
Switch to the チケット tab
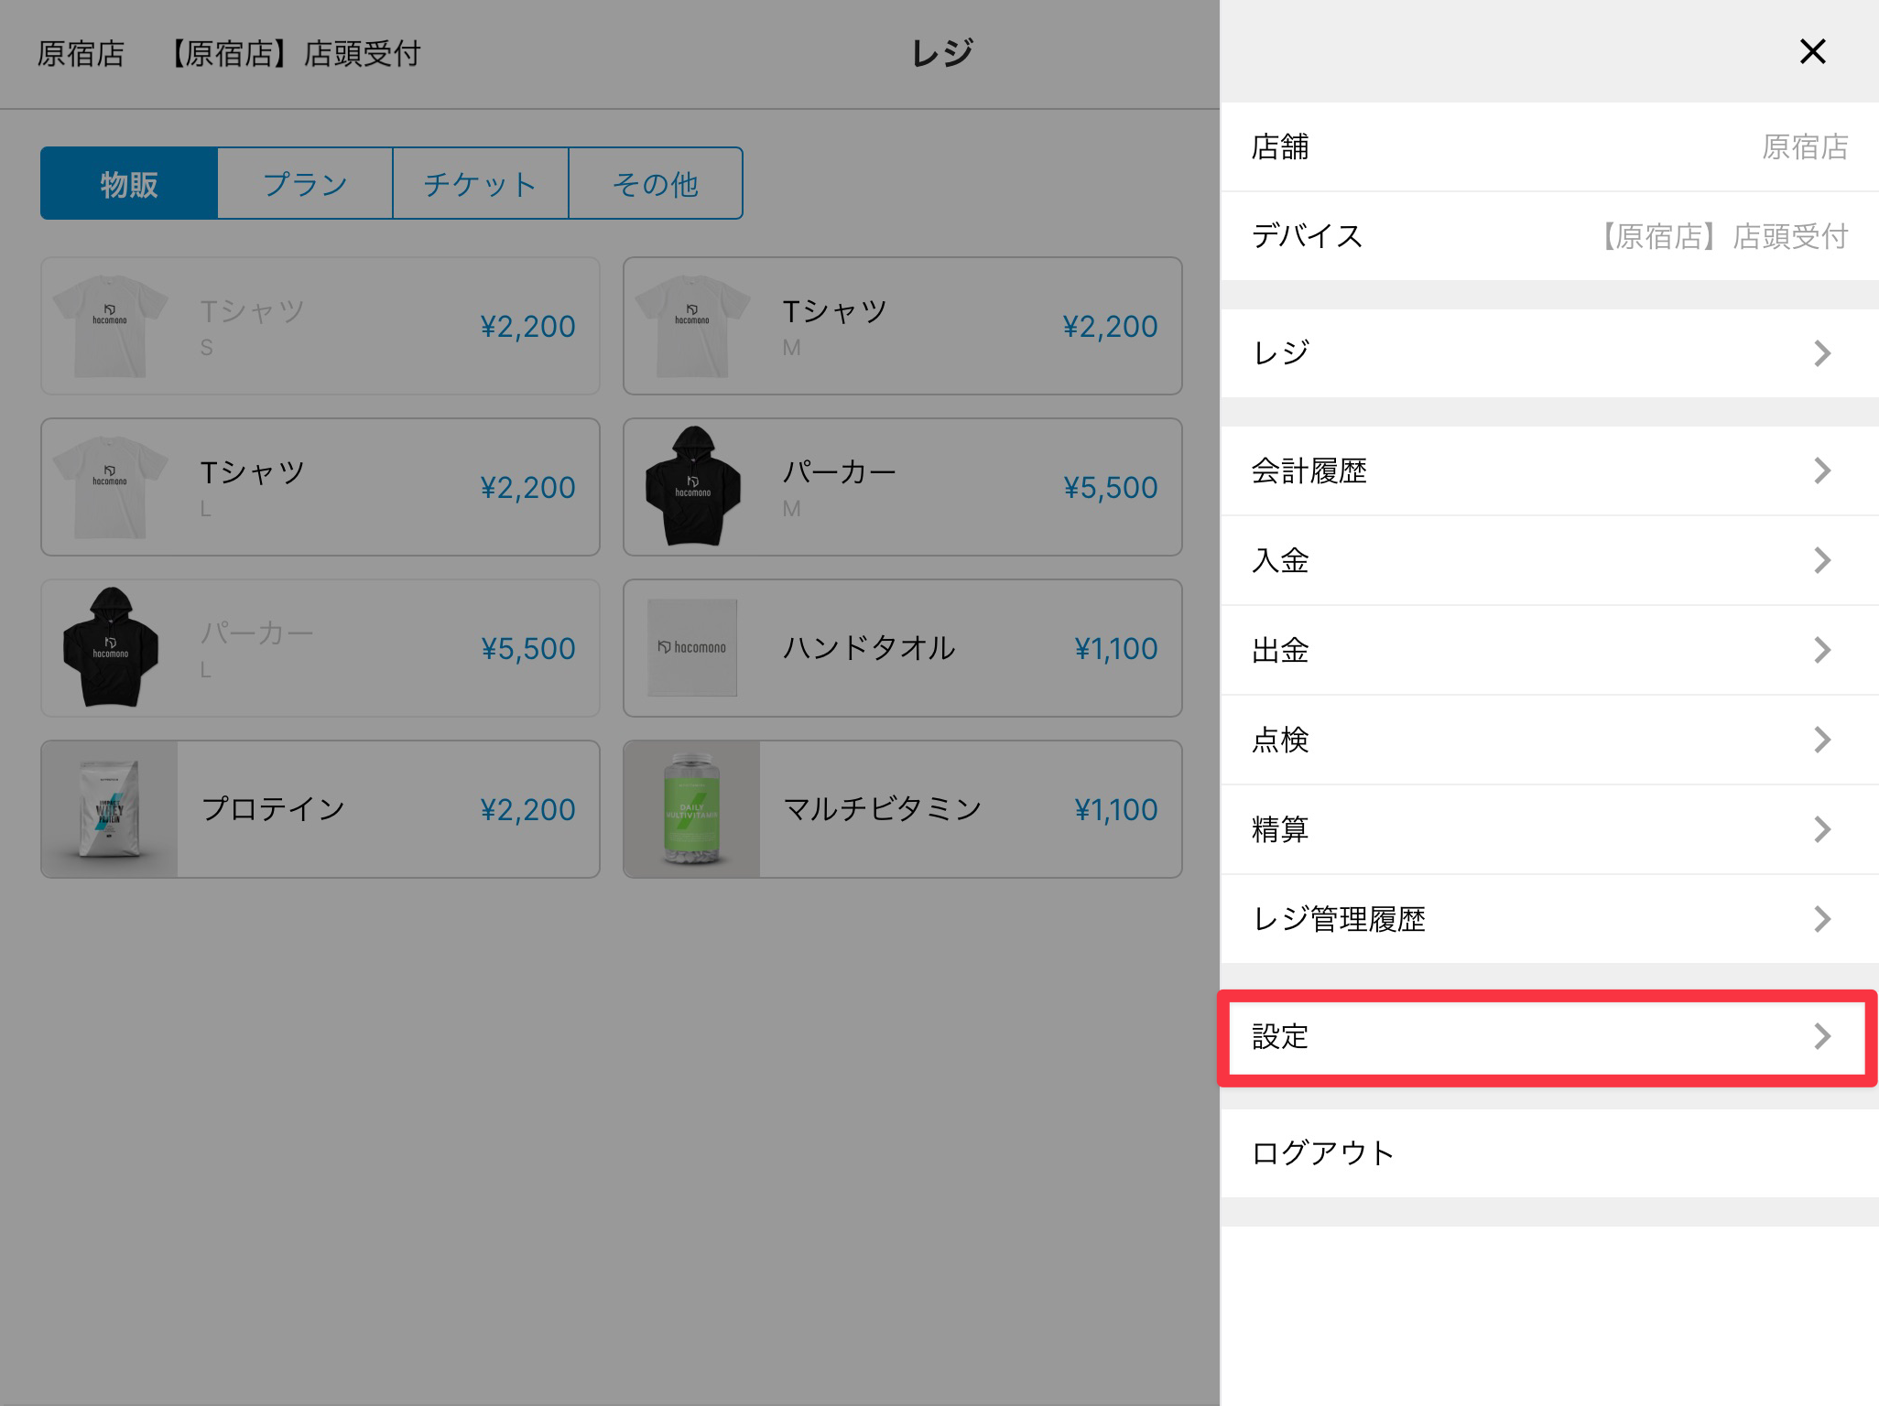[480, 184]
